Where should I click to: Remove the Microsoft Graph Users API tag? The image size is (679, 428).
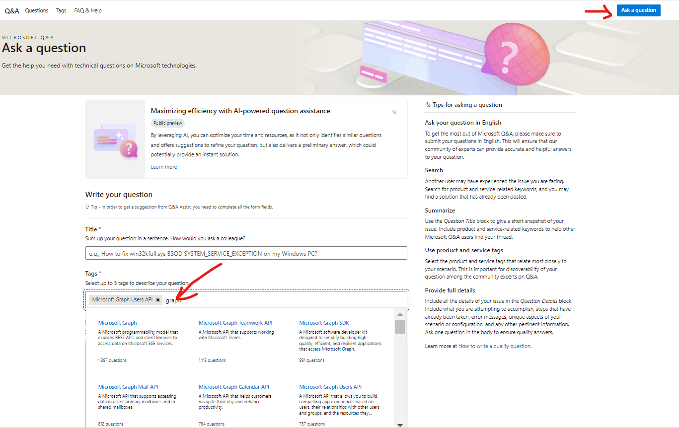[158, 300]
